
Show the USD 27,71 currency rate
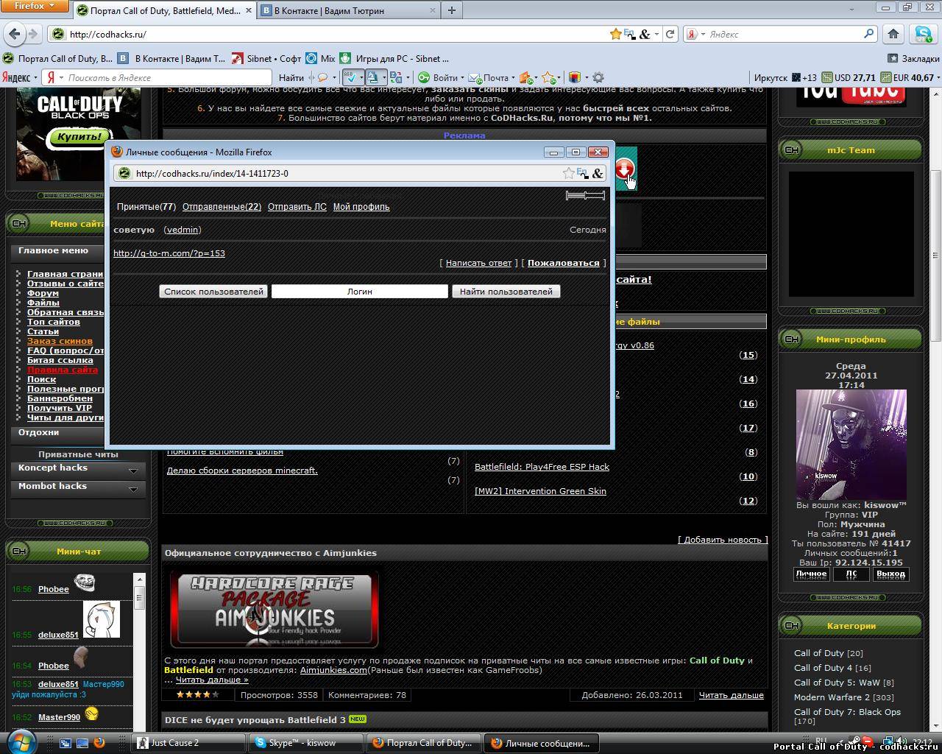click(x=849, y=77)
